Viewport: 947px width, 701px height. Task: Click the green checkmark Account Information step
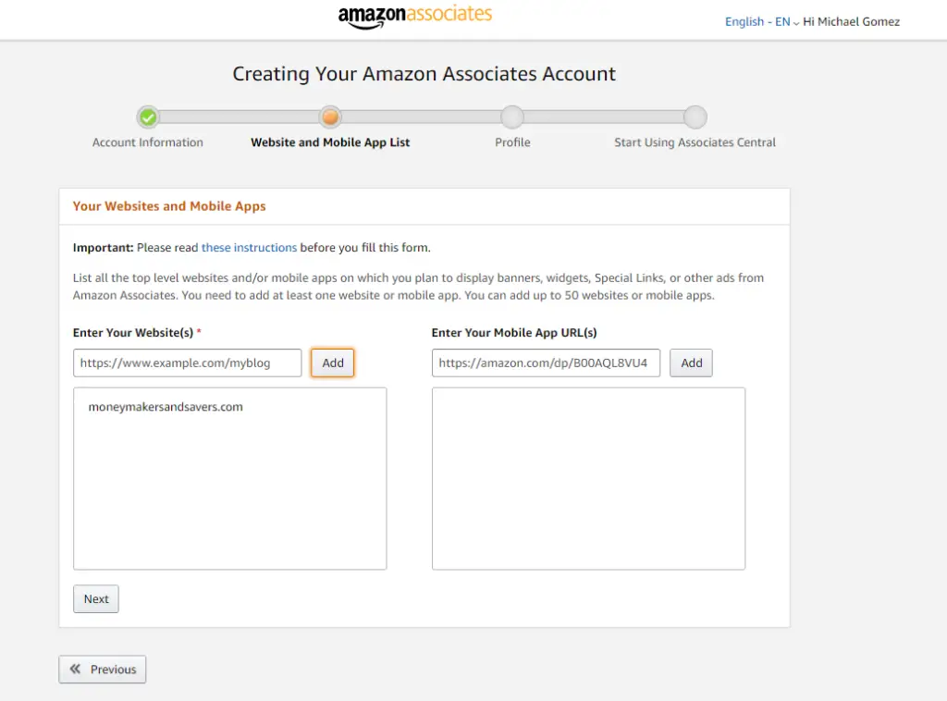point(148,117)
